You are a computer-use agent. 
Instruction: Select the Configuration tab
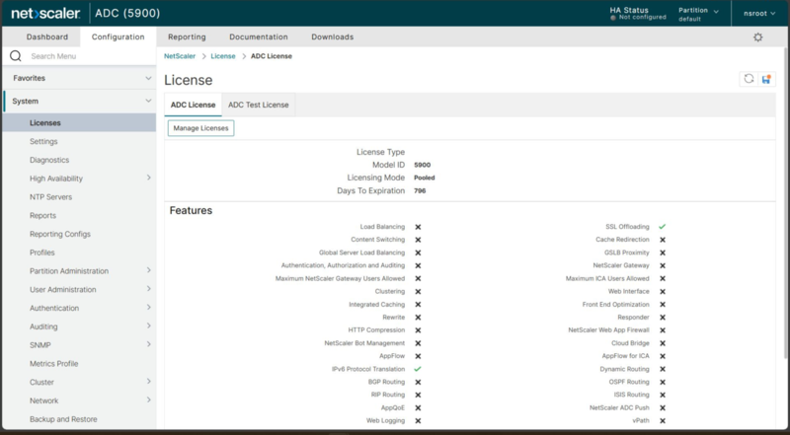tap(118, 36)
